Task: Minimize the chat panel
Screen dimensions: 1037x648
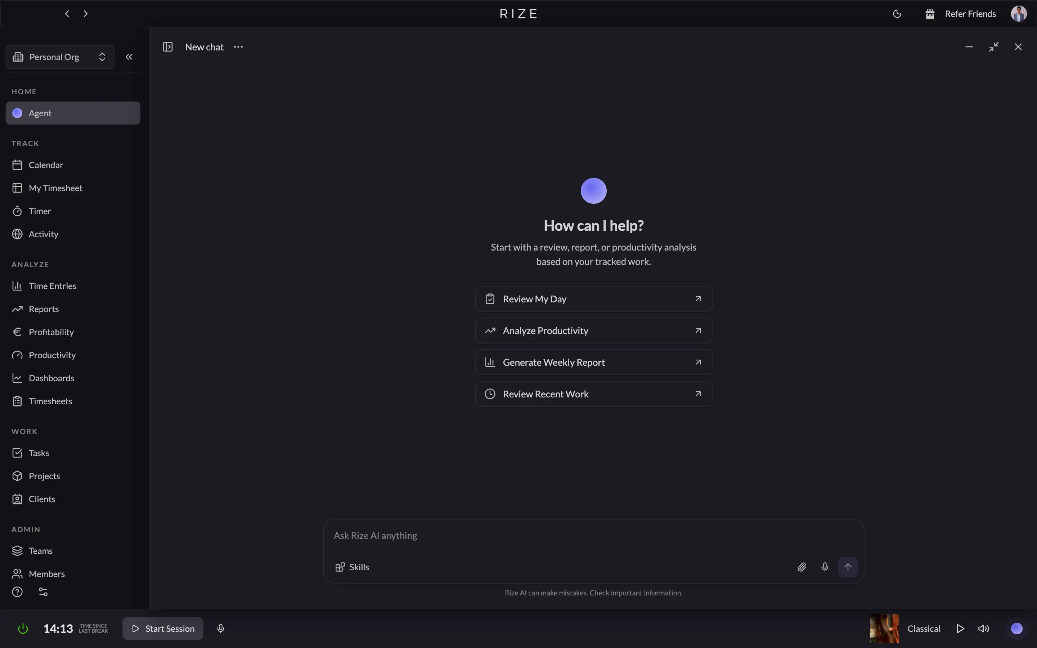Action: [x=969, y=47]
